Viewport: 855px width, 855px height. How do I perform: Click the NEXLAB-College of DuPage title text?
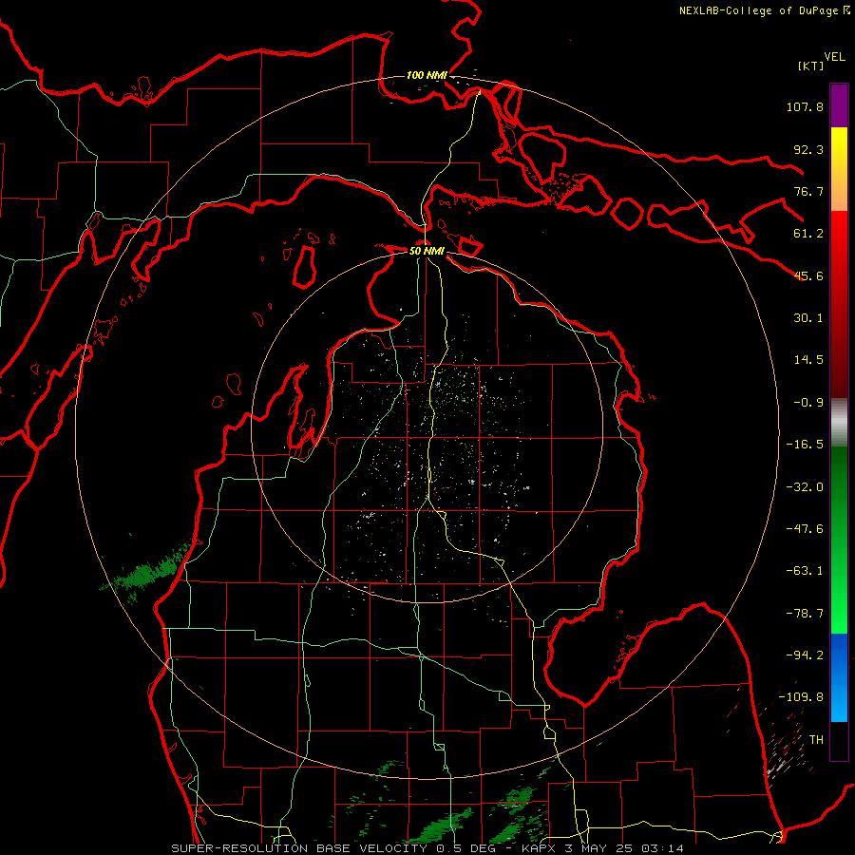(x=759, y=10)
